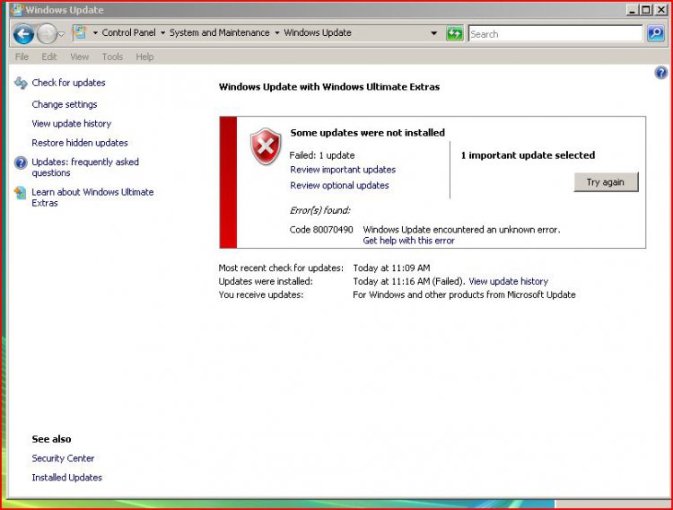Select Restore hidden updates
673x510 pixels.
80,143
